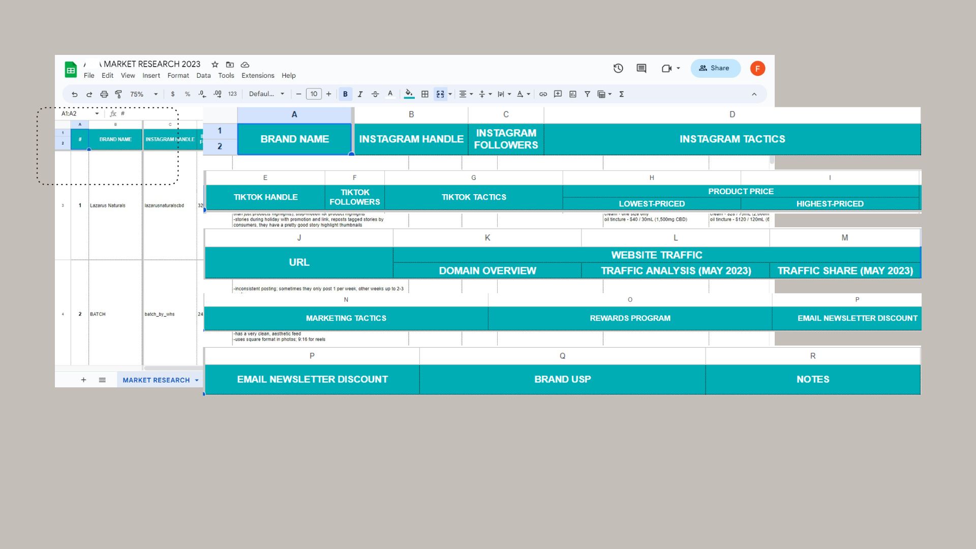
Task: Open the fill color picker
Action: click(409, 94)
